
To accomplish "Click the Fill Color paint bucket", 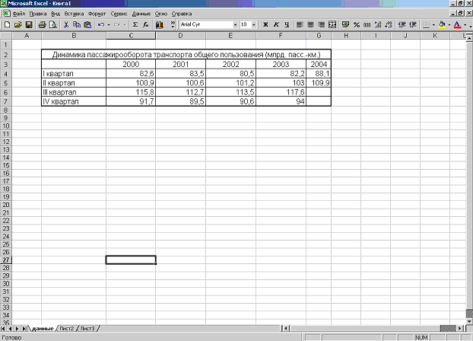I will (x=441, y=25).
